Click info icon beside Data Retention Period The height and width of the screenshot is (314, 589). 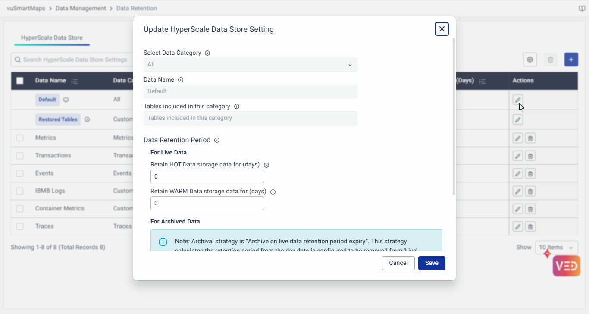tap(217, 140)
